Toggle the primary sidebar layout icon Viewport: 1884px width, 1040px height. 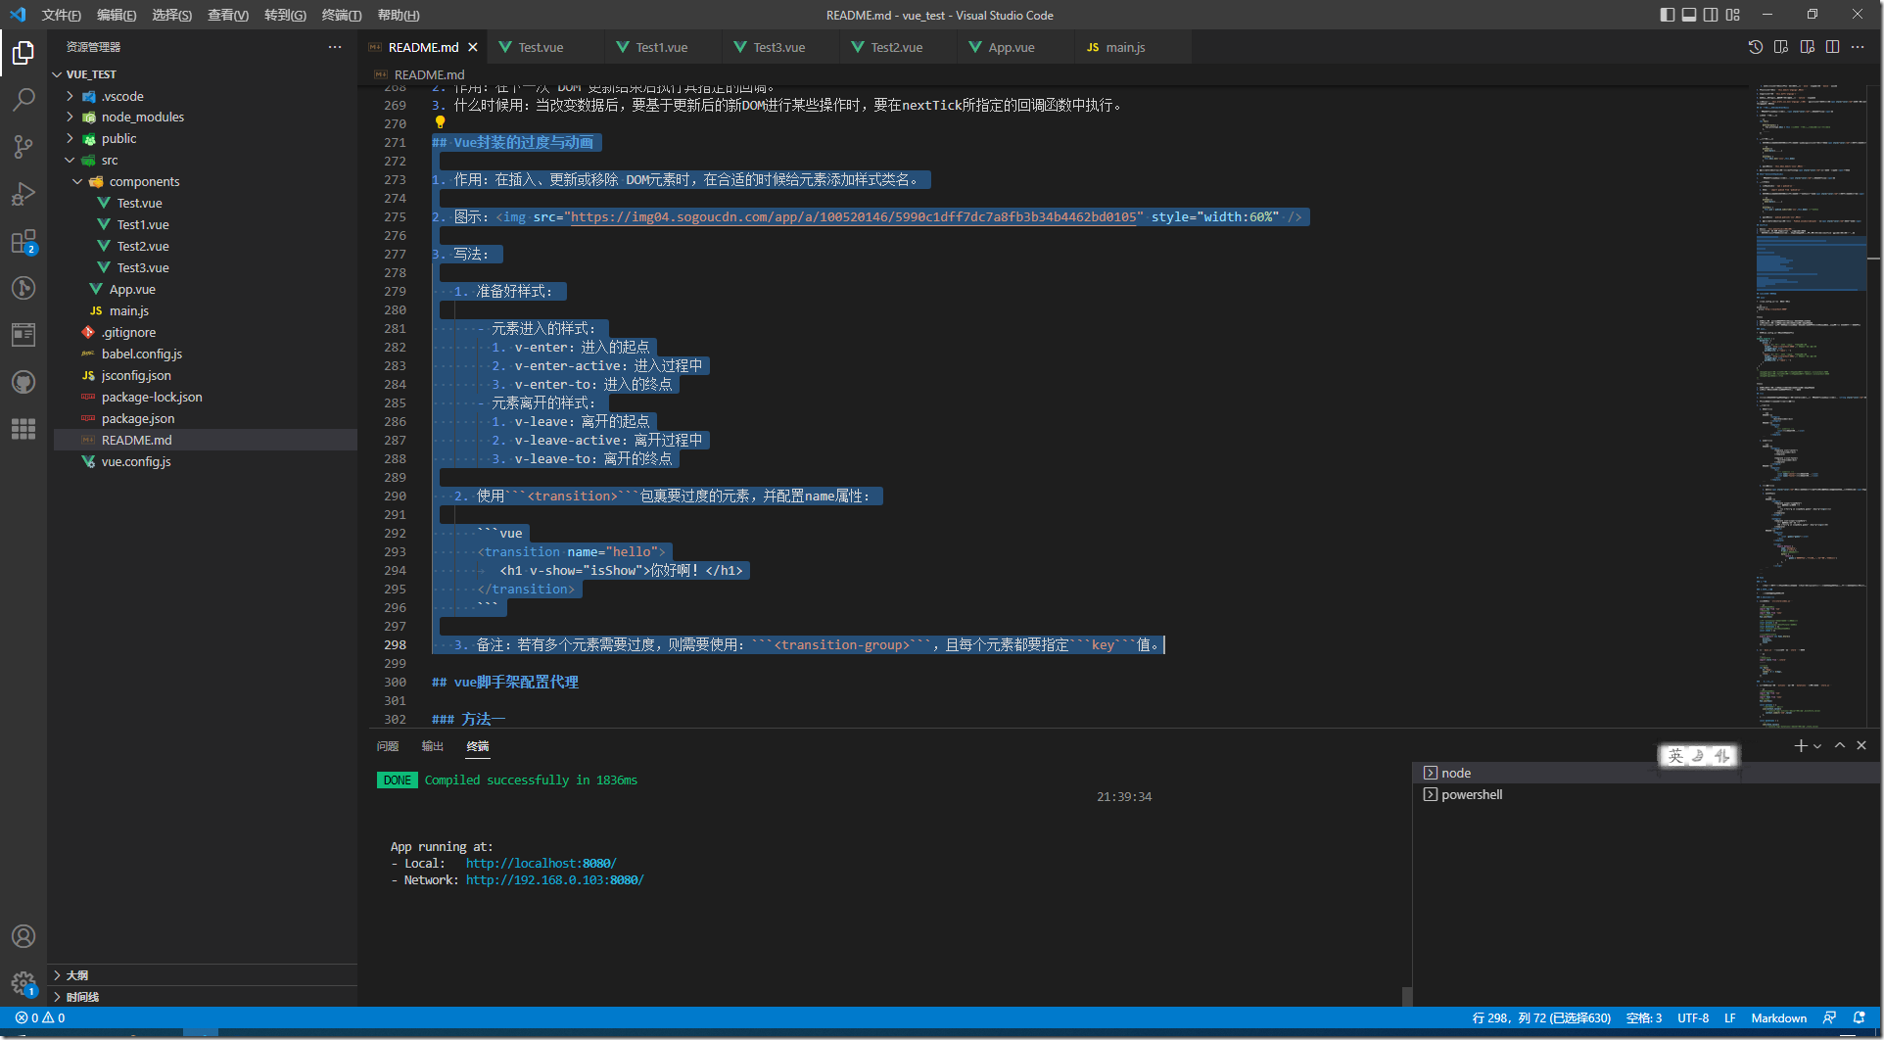(1668, 15)
